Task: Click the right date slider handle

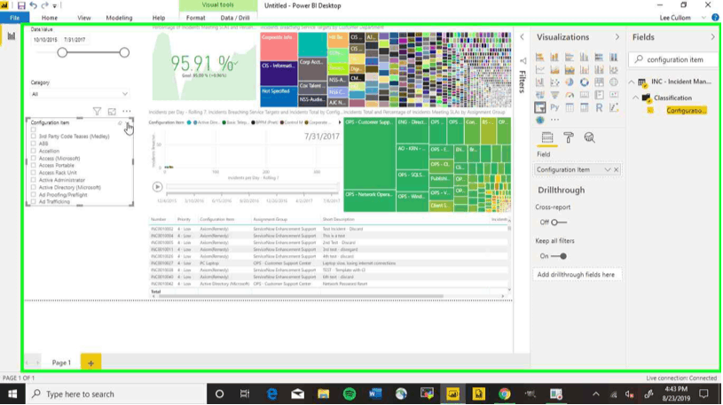Action: click(124, 52)
